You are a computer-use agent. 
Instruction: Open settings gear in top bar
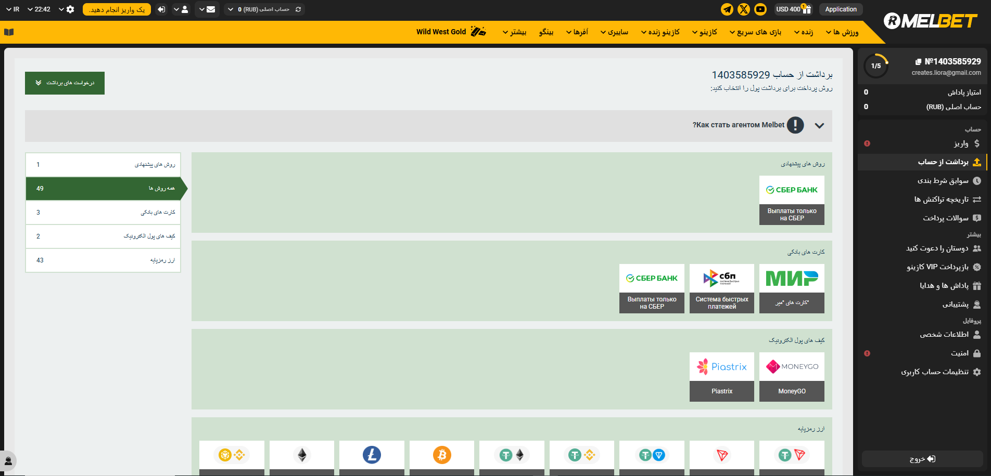pyautogui.click(x=70, y=9)
